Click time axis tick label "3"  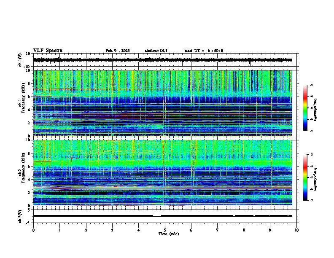coord(112,230)
